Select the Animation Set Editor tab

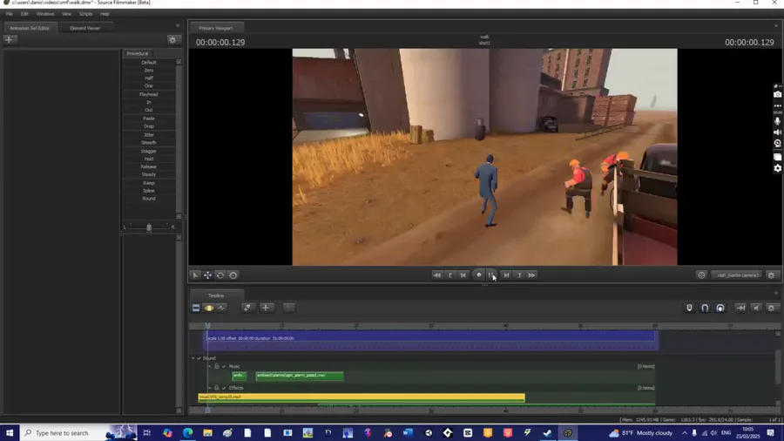pos(30,28)
